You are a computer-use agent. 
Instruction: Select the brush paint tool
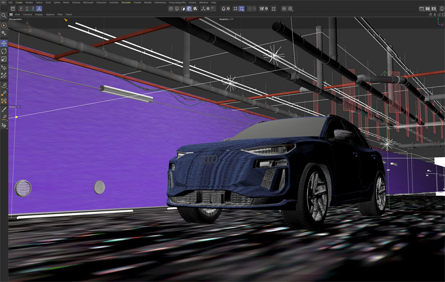(x=4, y=109)
